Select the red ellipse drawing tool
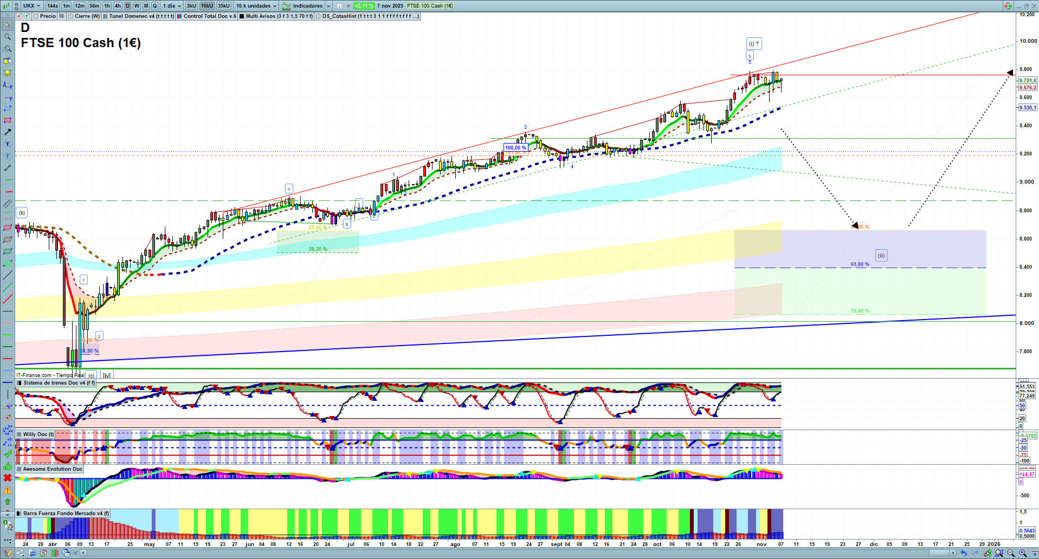The width and height of the screenshot is (1039, 559). (x=8, y=227)
